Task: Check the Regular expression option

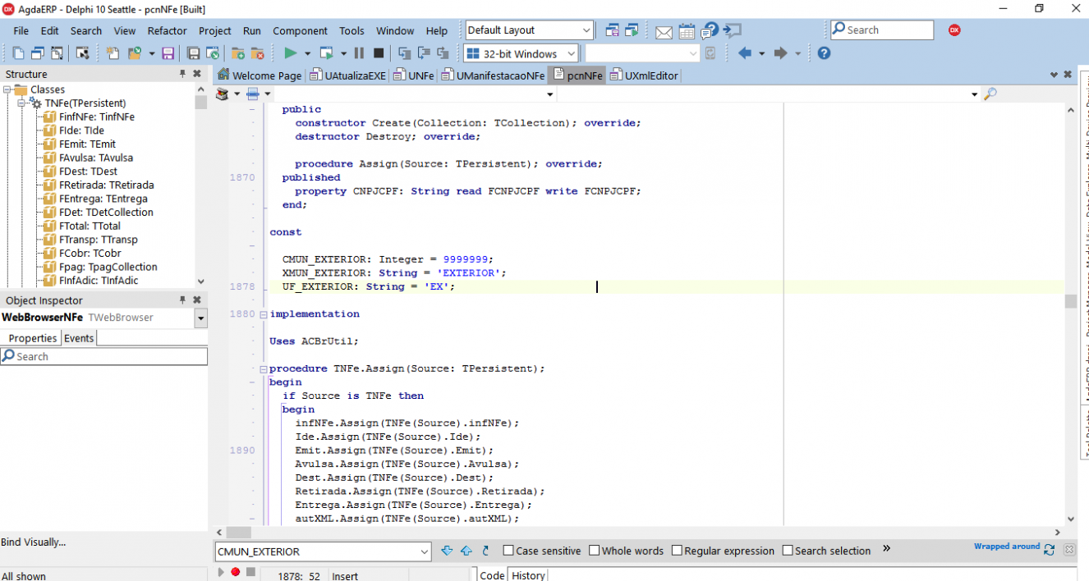Action: click(677, 551)
